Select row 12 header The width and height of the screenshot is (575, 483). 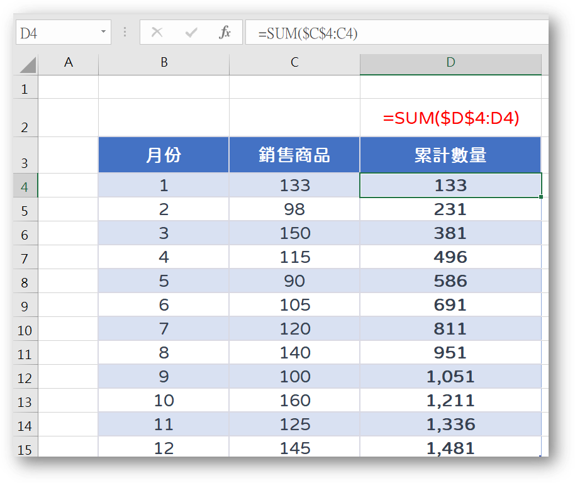click(25, 378)
